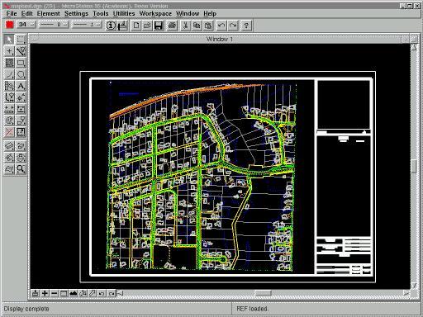The image size is (423, 317).
Task: Choose the Place Fence tool
Action: point(21,40)
